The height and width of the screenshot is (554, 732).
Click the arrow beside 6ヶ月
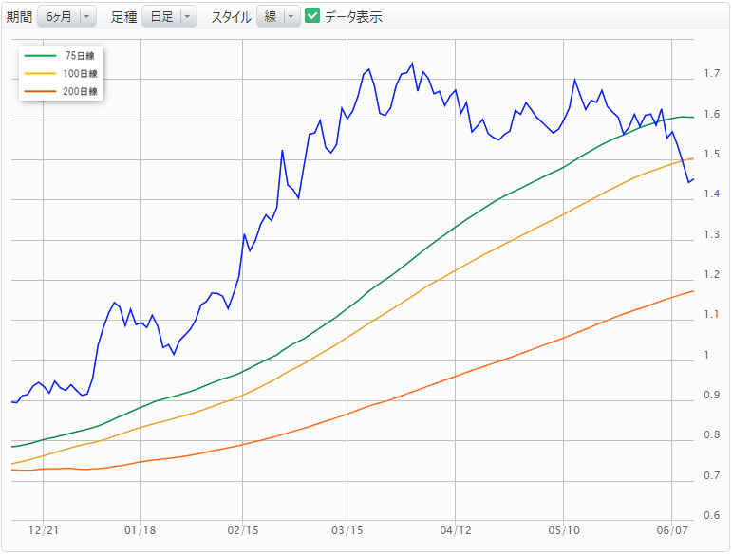86,17
